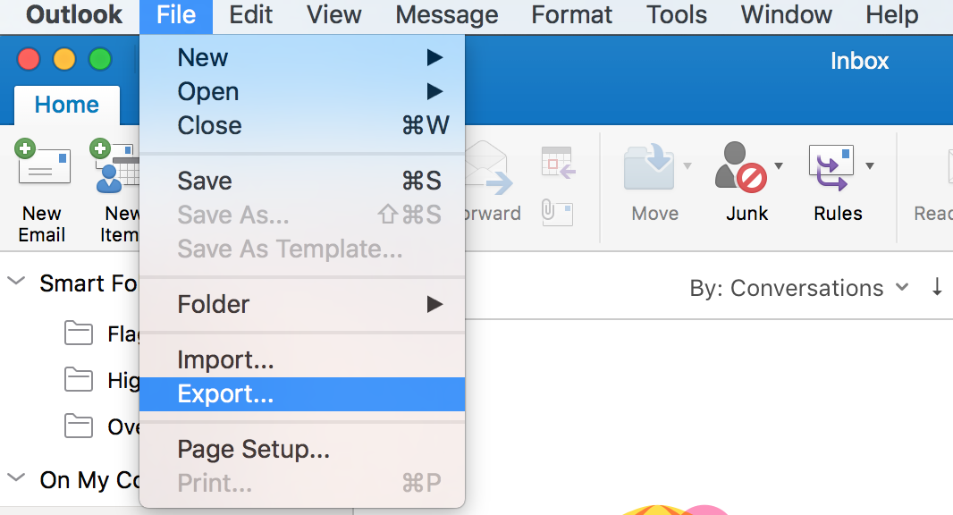Open the Junk options dropdown arrow
The image size is (953, 515).
coord(777,165)
